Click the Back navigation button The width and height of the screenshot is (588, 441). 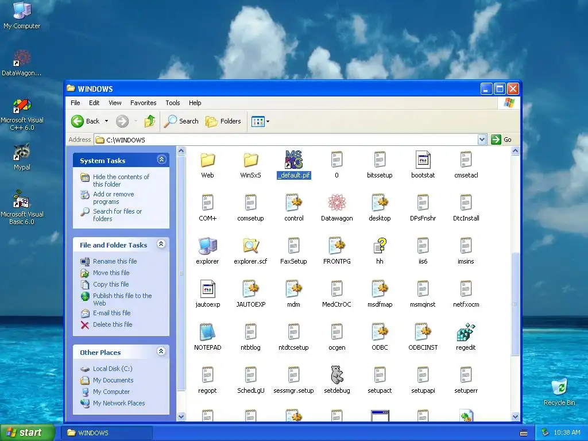(x=86, y=121)
